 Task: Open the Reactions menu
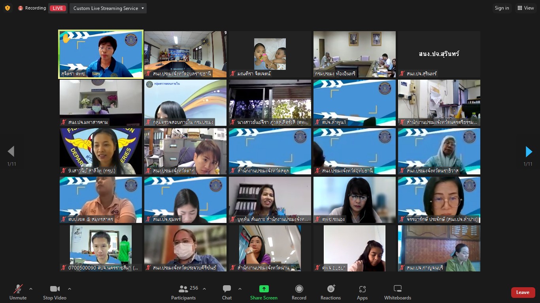[330, 292]
